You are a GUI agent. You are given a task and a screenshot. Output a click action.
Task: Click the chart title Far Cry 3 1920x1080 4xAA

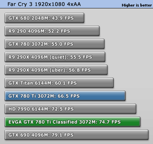pos(44,4)
